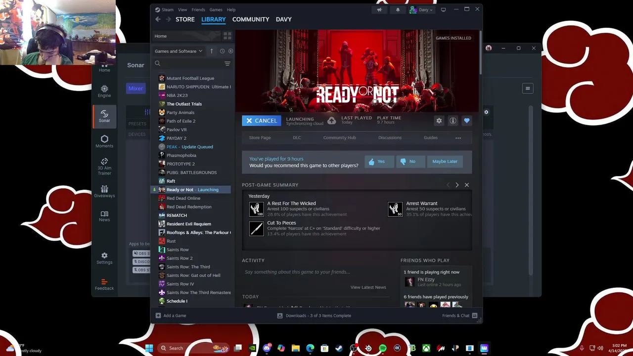Screen dimensions: 633x356
Task: Open advanced library filter options icon
Action: [227, 64]
